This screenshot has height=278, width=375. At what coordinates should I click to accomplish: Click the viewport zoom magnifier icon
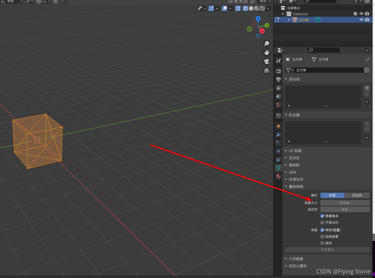267,44
